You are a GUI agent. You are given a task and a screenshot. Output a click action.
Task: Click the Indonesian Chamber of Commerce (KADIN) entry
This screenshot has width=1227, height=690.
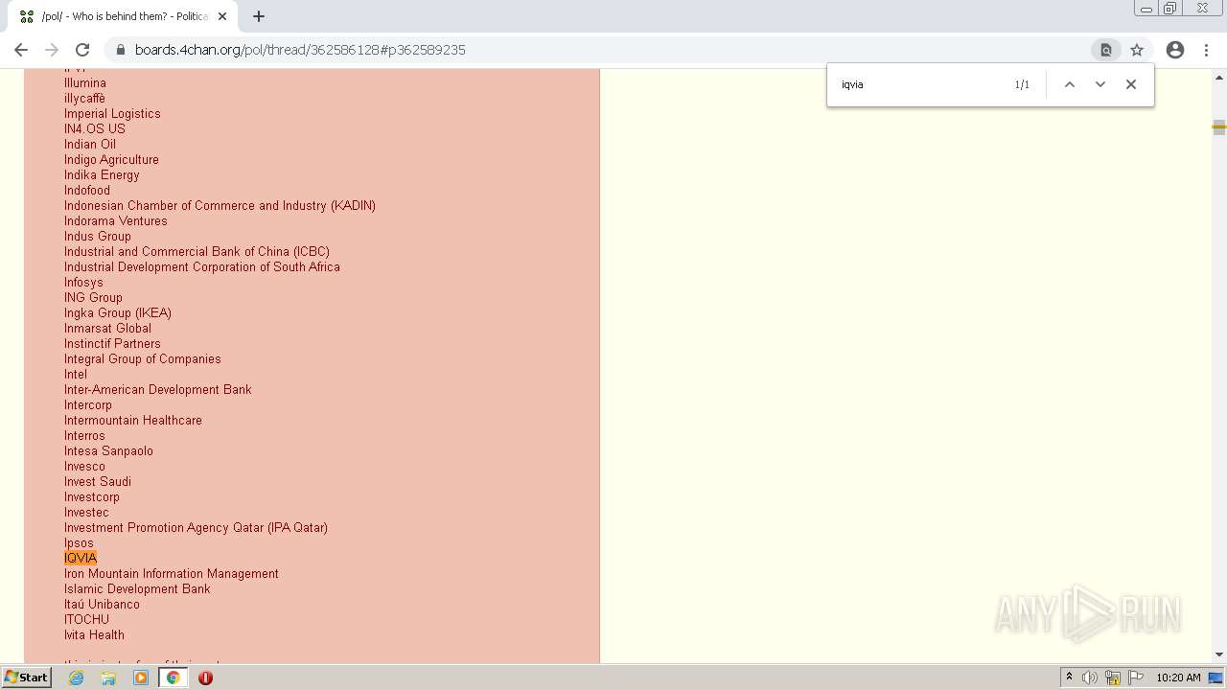click(x=220, y=205)
